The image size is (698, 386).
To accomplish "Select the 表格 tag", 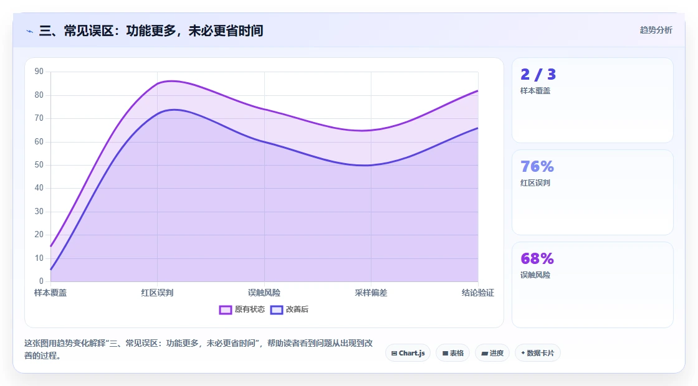I will (452, 353).
